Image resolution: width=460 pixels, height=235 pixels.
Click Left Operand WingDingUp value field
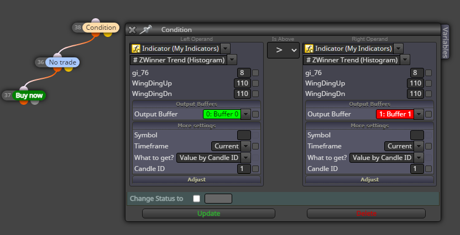coord(242,83)
